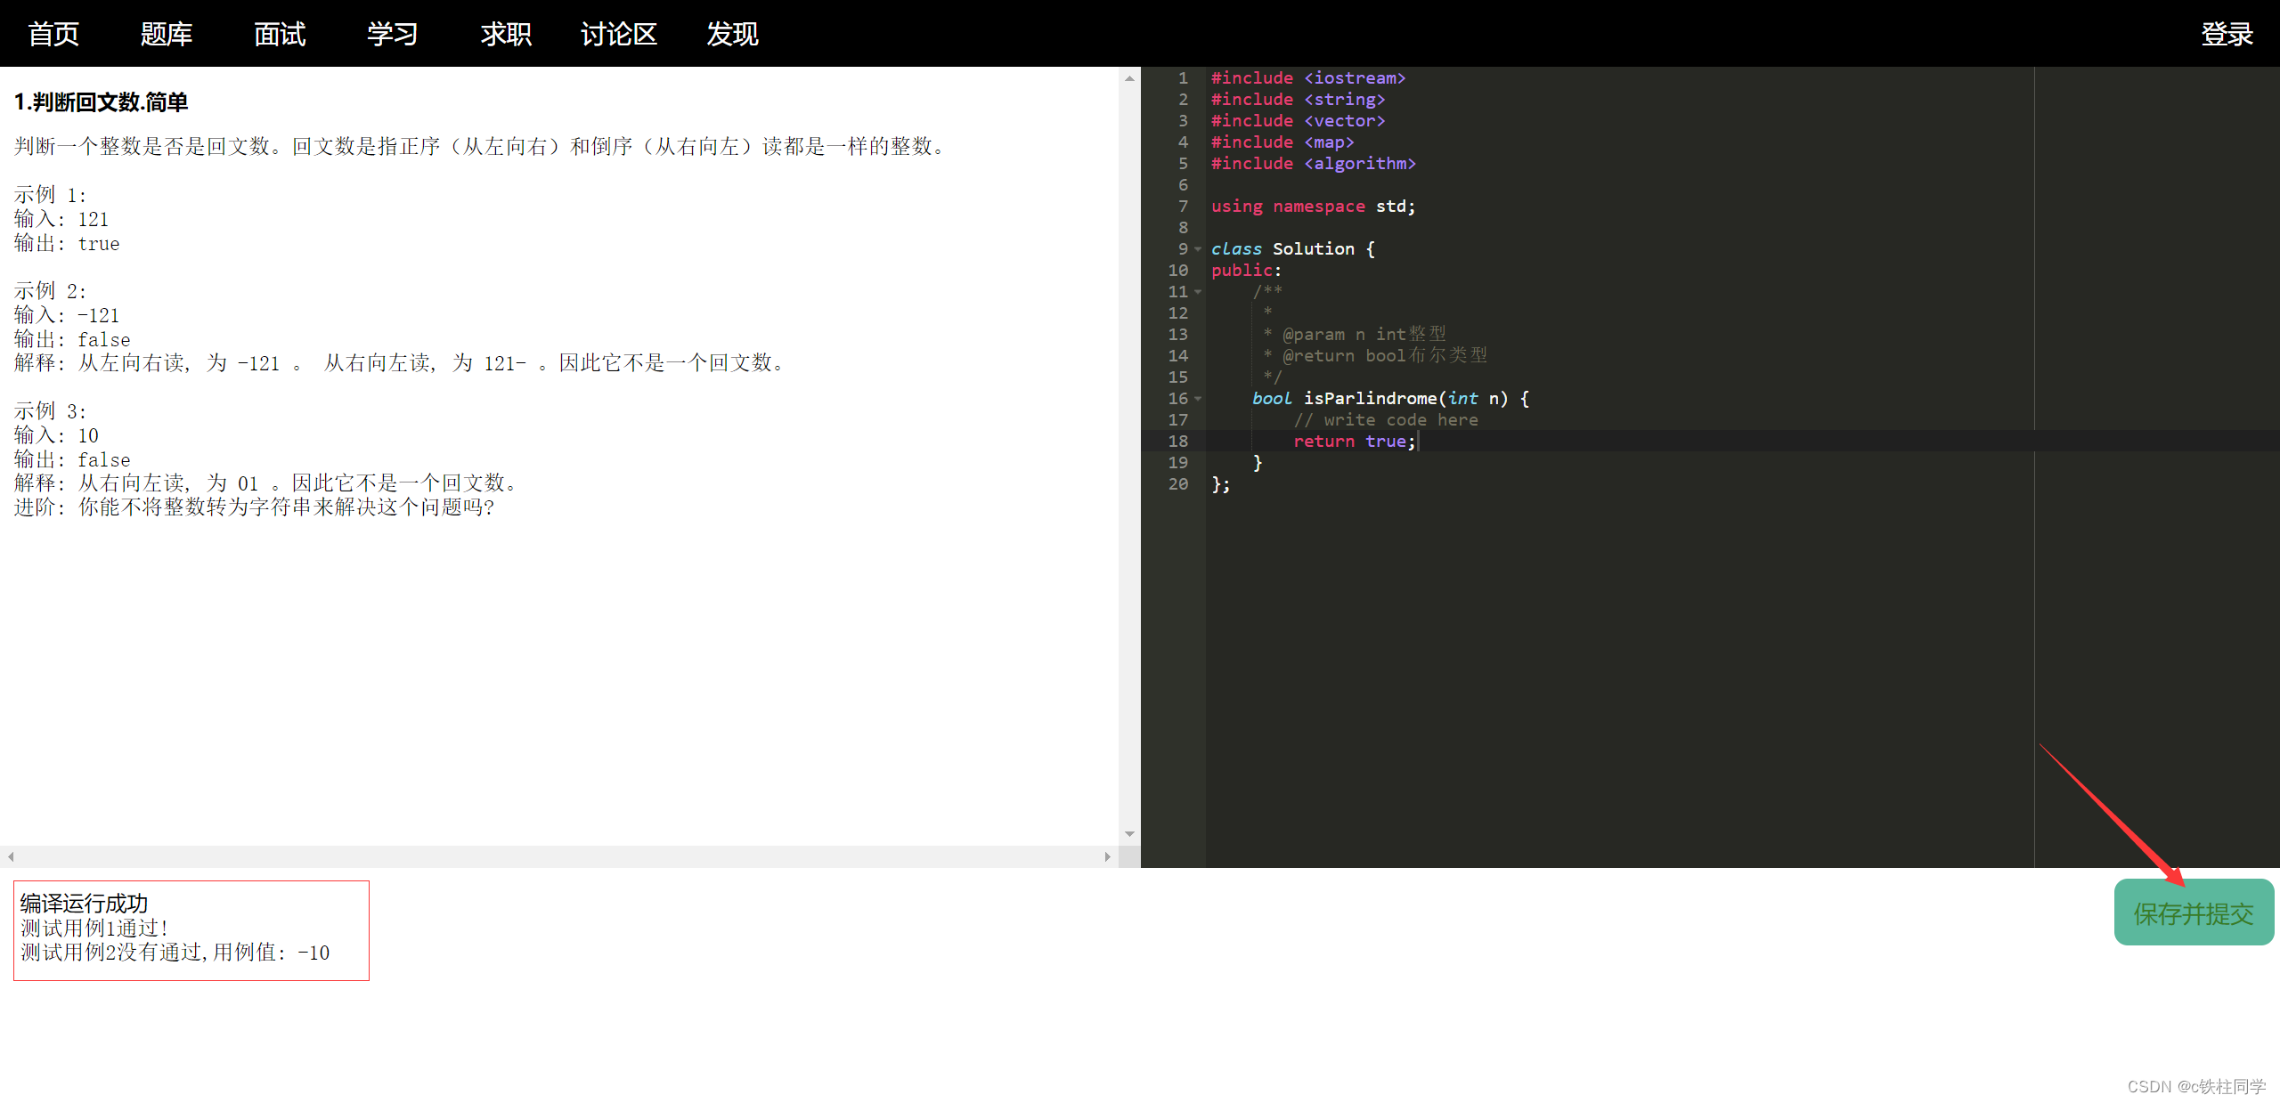Open the 发现 discover page

732,34
